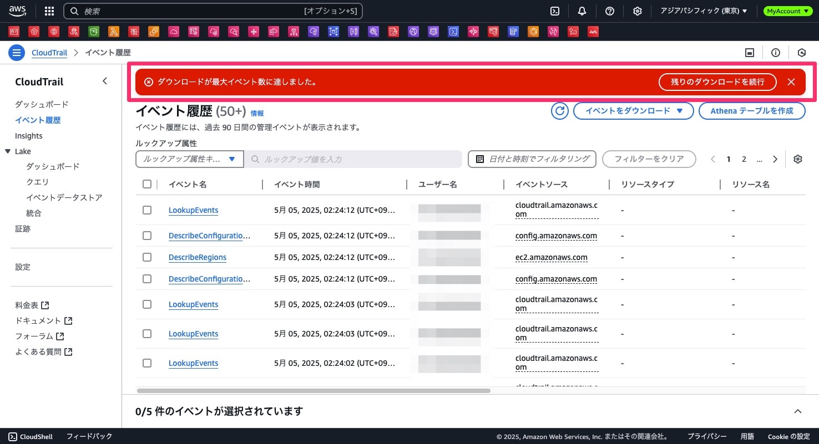Launch CloudShell from the top header icon
This screenshot has width=819, height=444.
point(554,11)
